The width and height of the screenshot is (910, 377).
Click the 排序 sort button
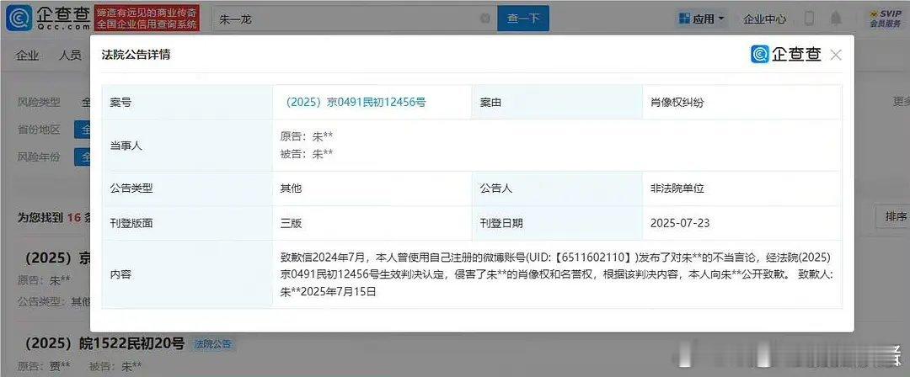(x=895, y=216)
